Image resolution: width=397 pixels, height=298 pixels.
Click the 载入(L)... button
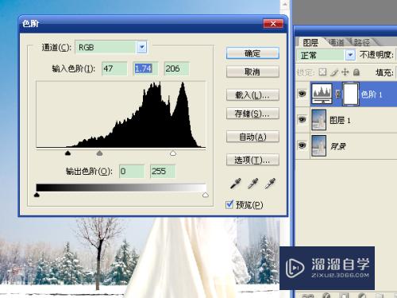(252, 95)
